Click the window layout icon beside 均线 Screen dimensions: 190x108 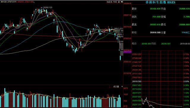[119, 2]
